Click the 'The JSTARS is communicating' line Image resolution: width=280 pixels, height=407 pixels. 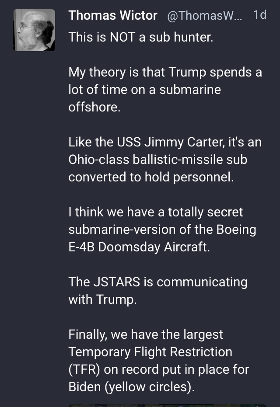pyautogui.click(x=158, y=282)
